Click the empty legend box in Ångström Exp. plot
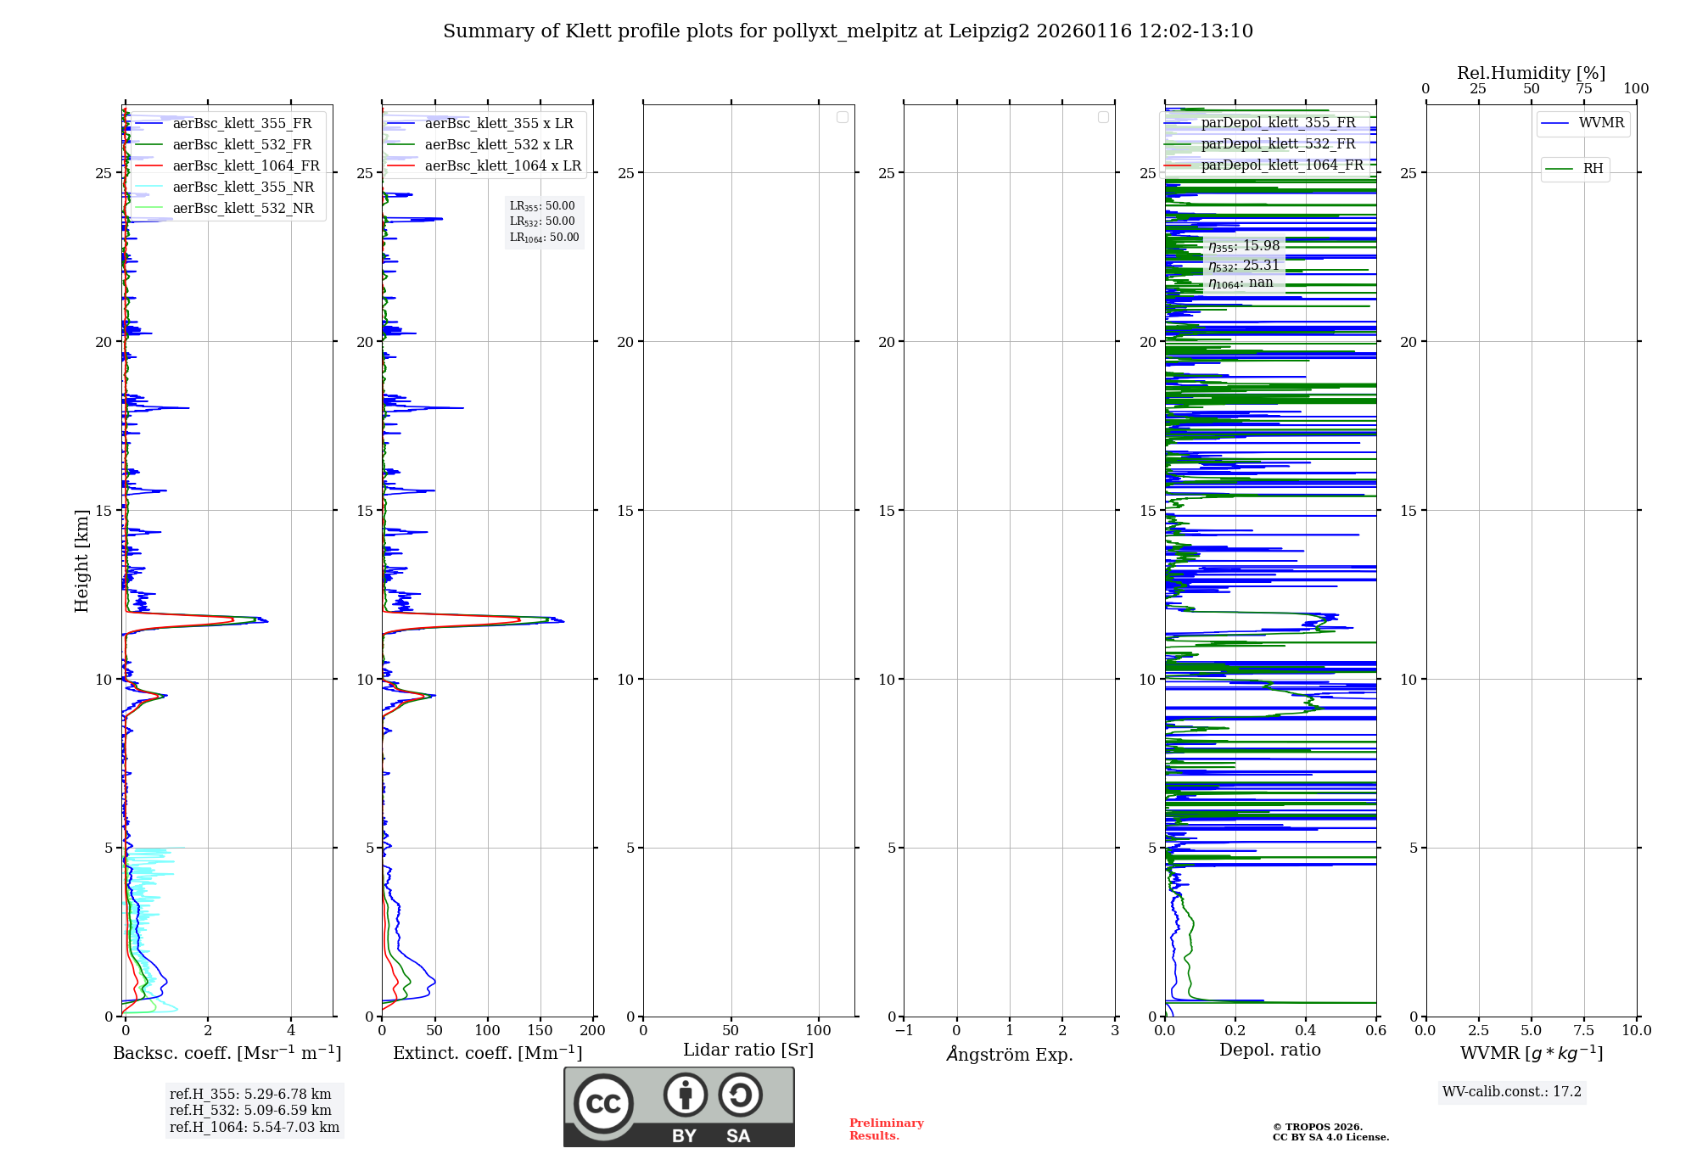Viewport: 1697px width, 1154px height. pyautogui.click(x=1103, y=117)
